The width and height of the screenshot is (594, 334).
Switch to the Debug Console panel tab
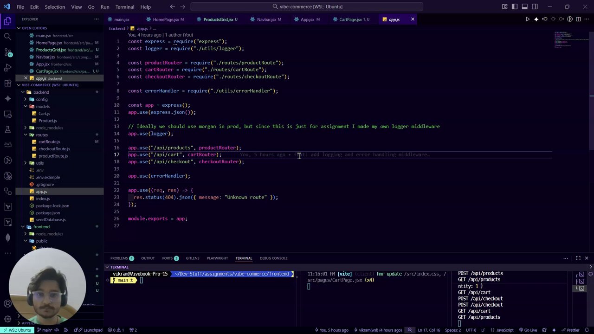273,258
